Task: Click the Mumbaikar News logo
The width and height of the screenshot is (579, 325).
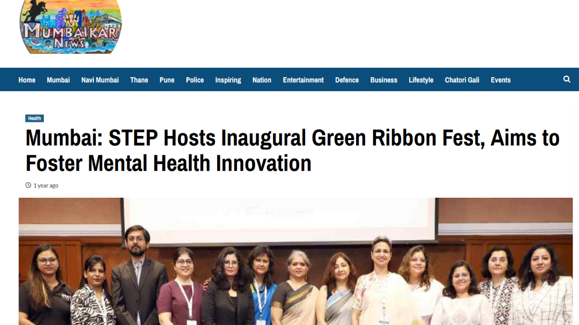Action: [71, 27]
